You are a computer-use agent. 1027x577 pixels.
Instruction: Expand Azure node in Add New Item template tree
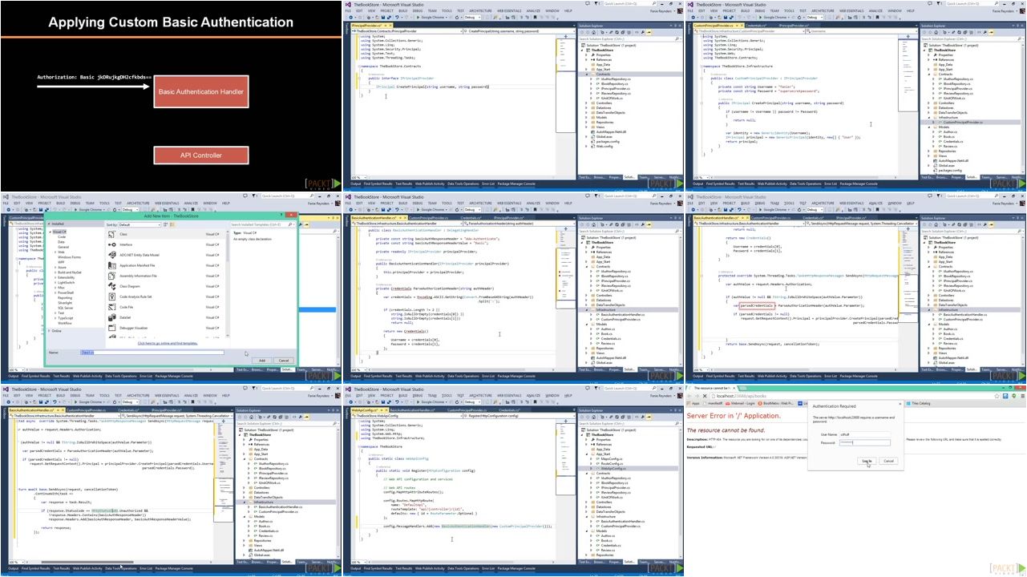55,268
